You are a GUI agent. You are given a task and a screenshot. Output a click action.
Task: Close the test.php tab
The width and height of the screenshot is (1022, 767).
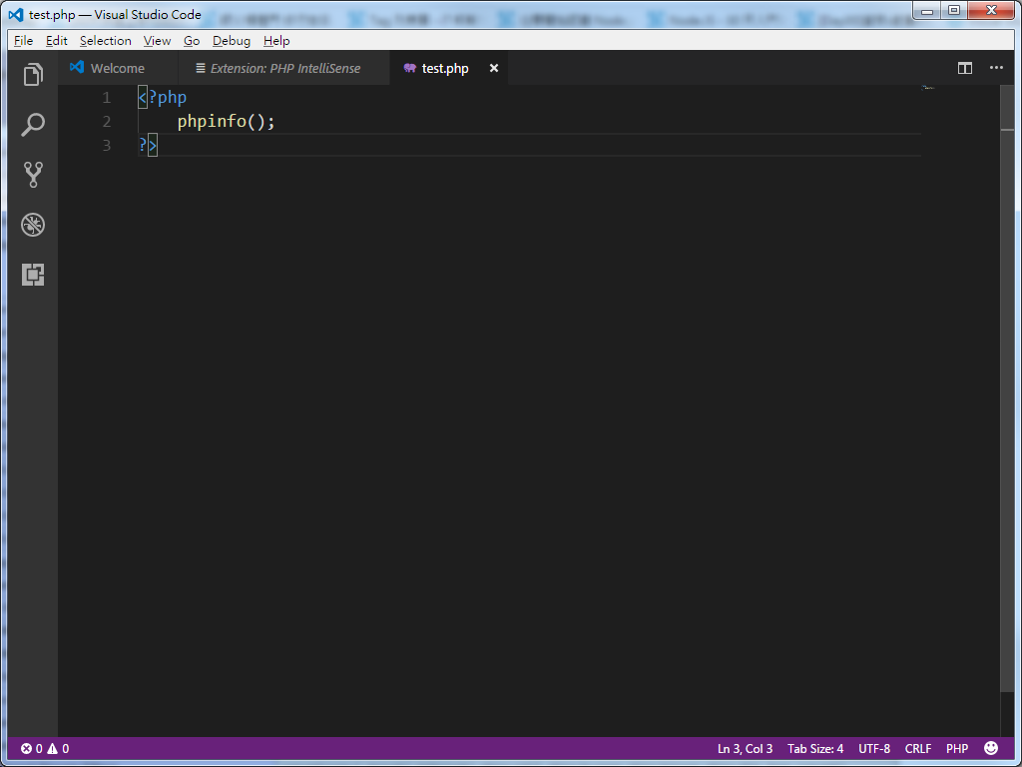(x=493, y=68)
